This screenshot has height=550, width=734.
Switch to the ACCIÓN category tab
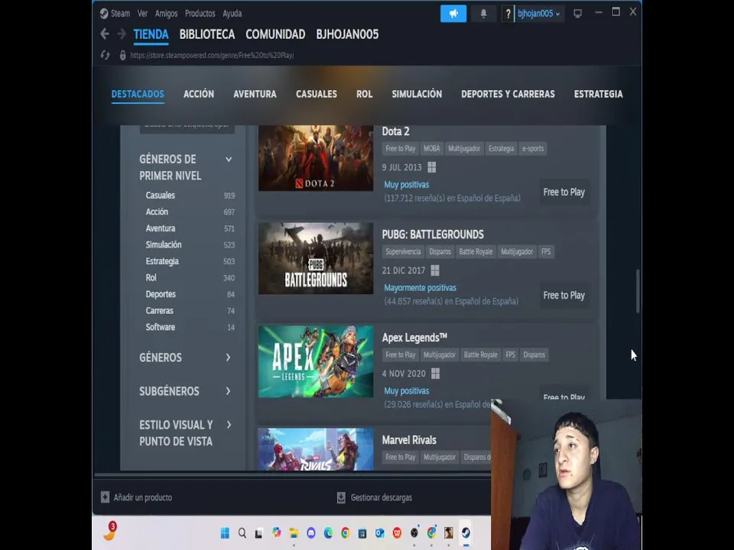click(x=199, y=94)
